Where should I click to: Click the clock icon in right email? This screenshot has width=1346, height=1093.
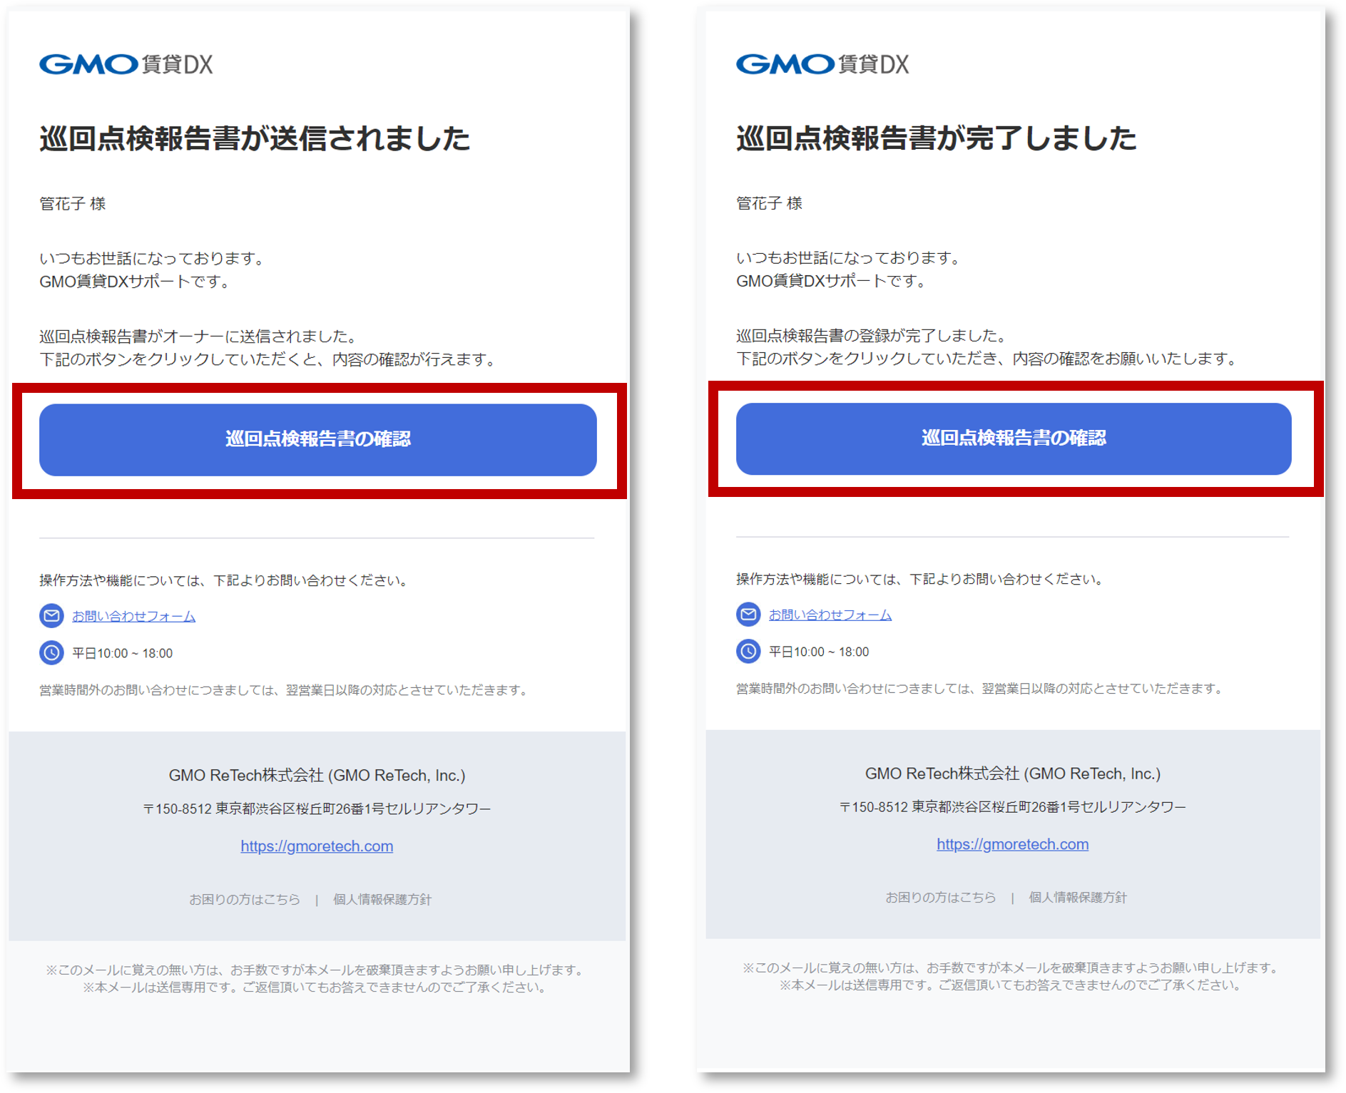[x=748, y=652]
